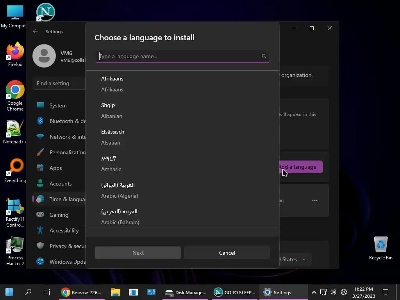Click the Find a setting search box
The width and height of the screenshot is (400, 300).
coord(59,84)
